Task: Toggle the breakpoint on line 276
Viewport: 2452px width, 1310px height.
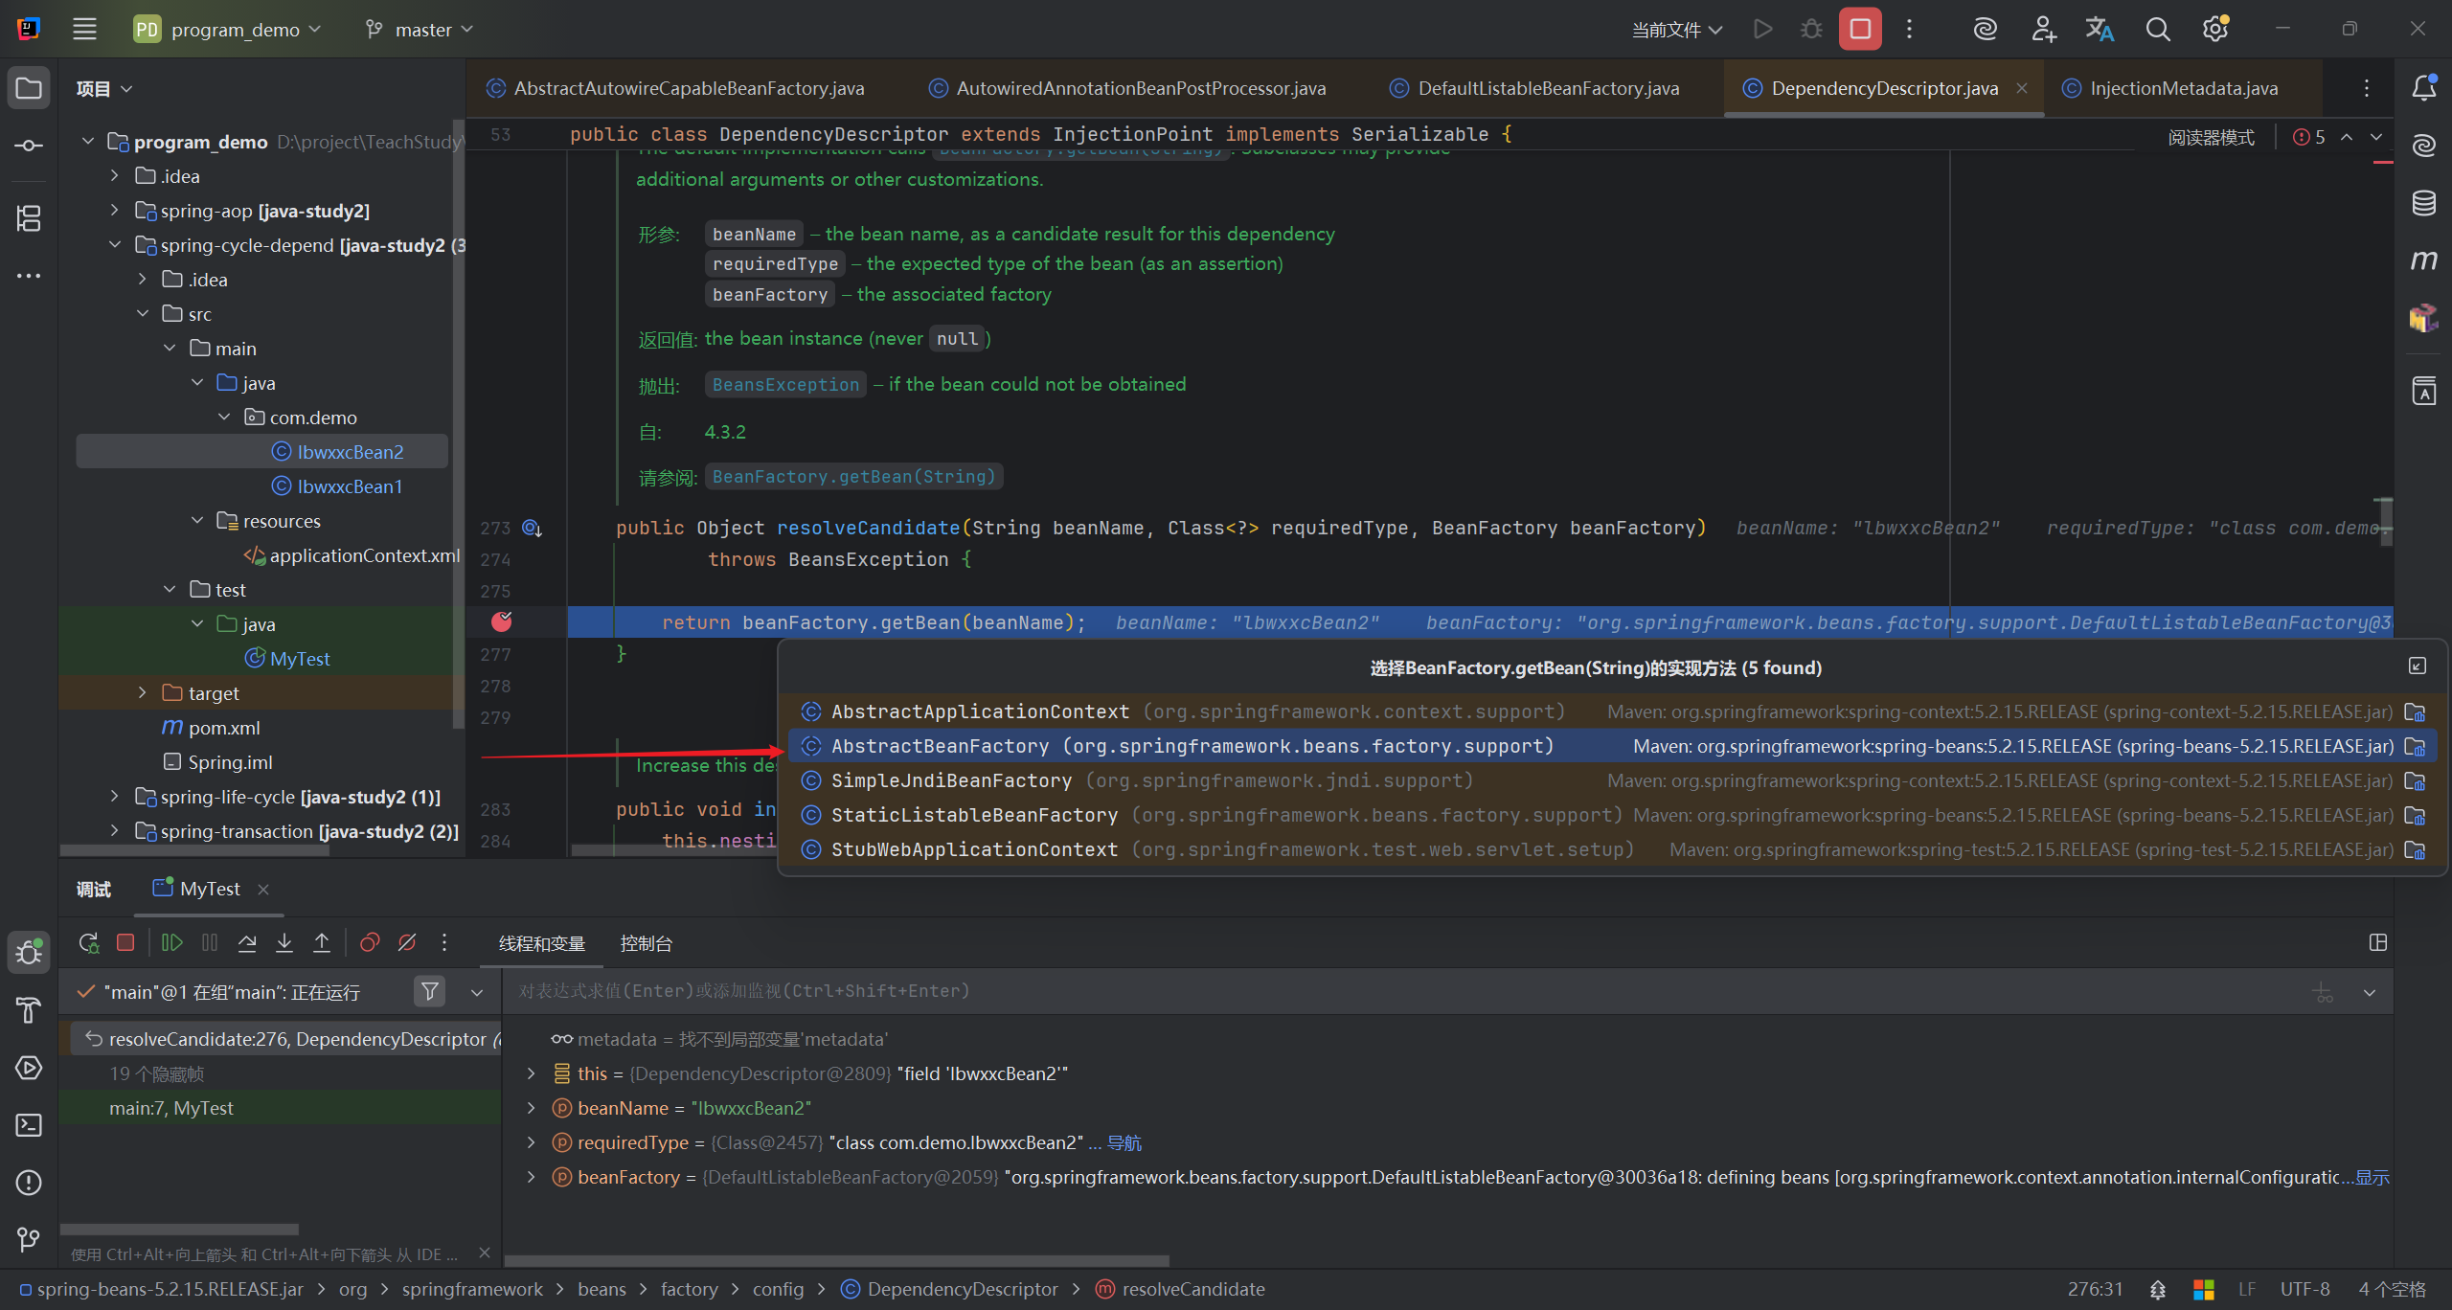Action: pyautogui.click(x=502, y=622)
